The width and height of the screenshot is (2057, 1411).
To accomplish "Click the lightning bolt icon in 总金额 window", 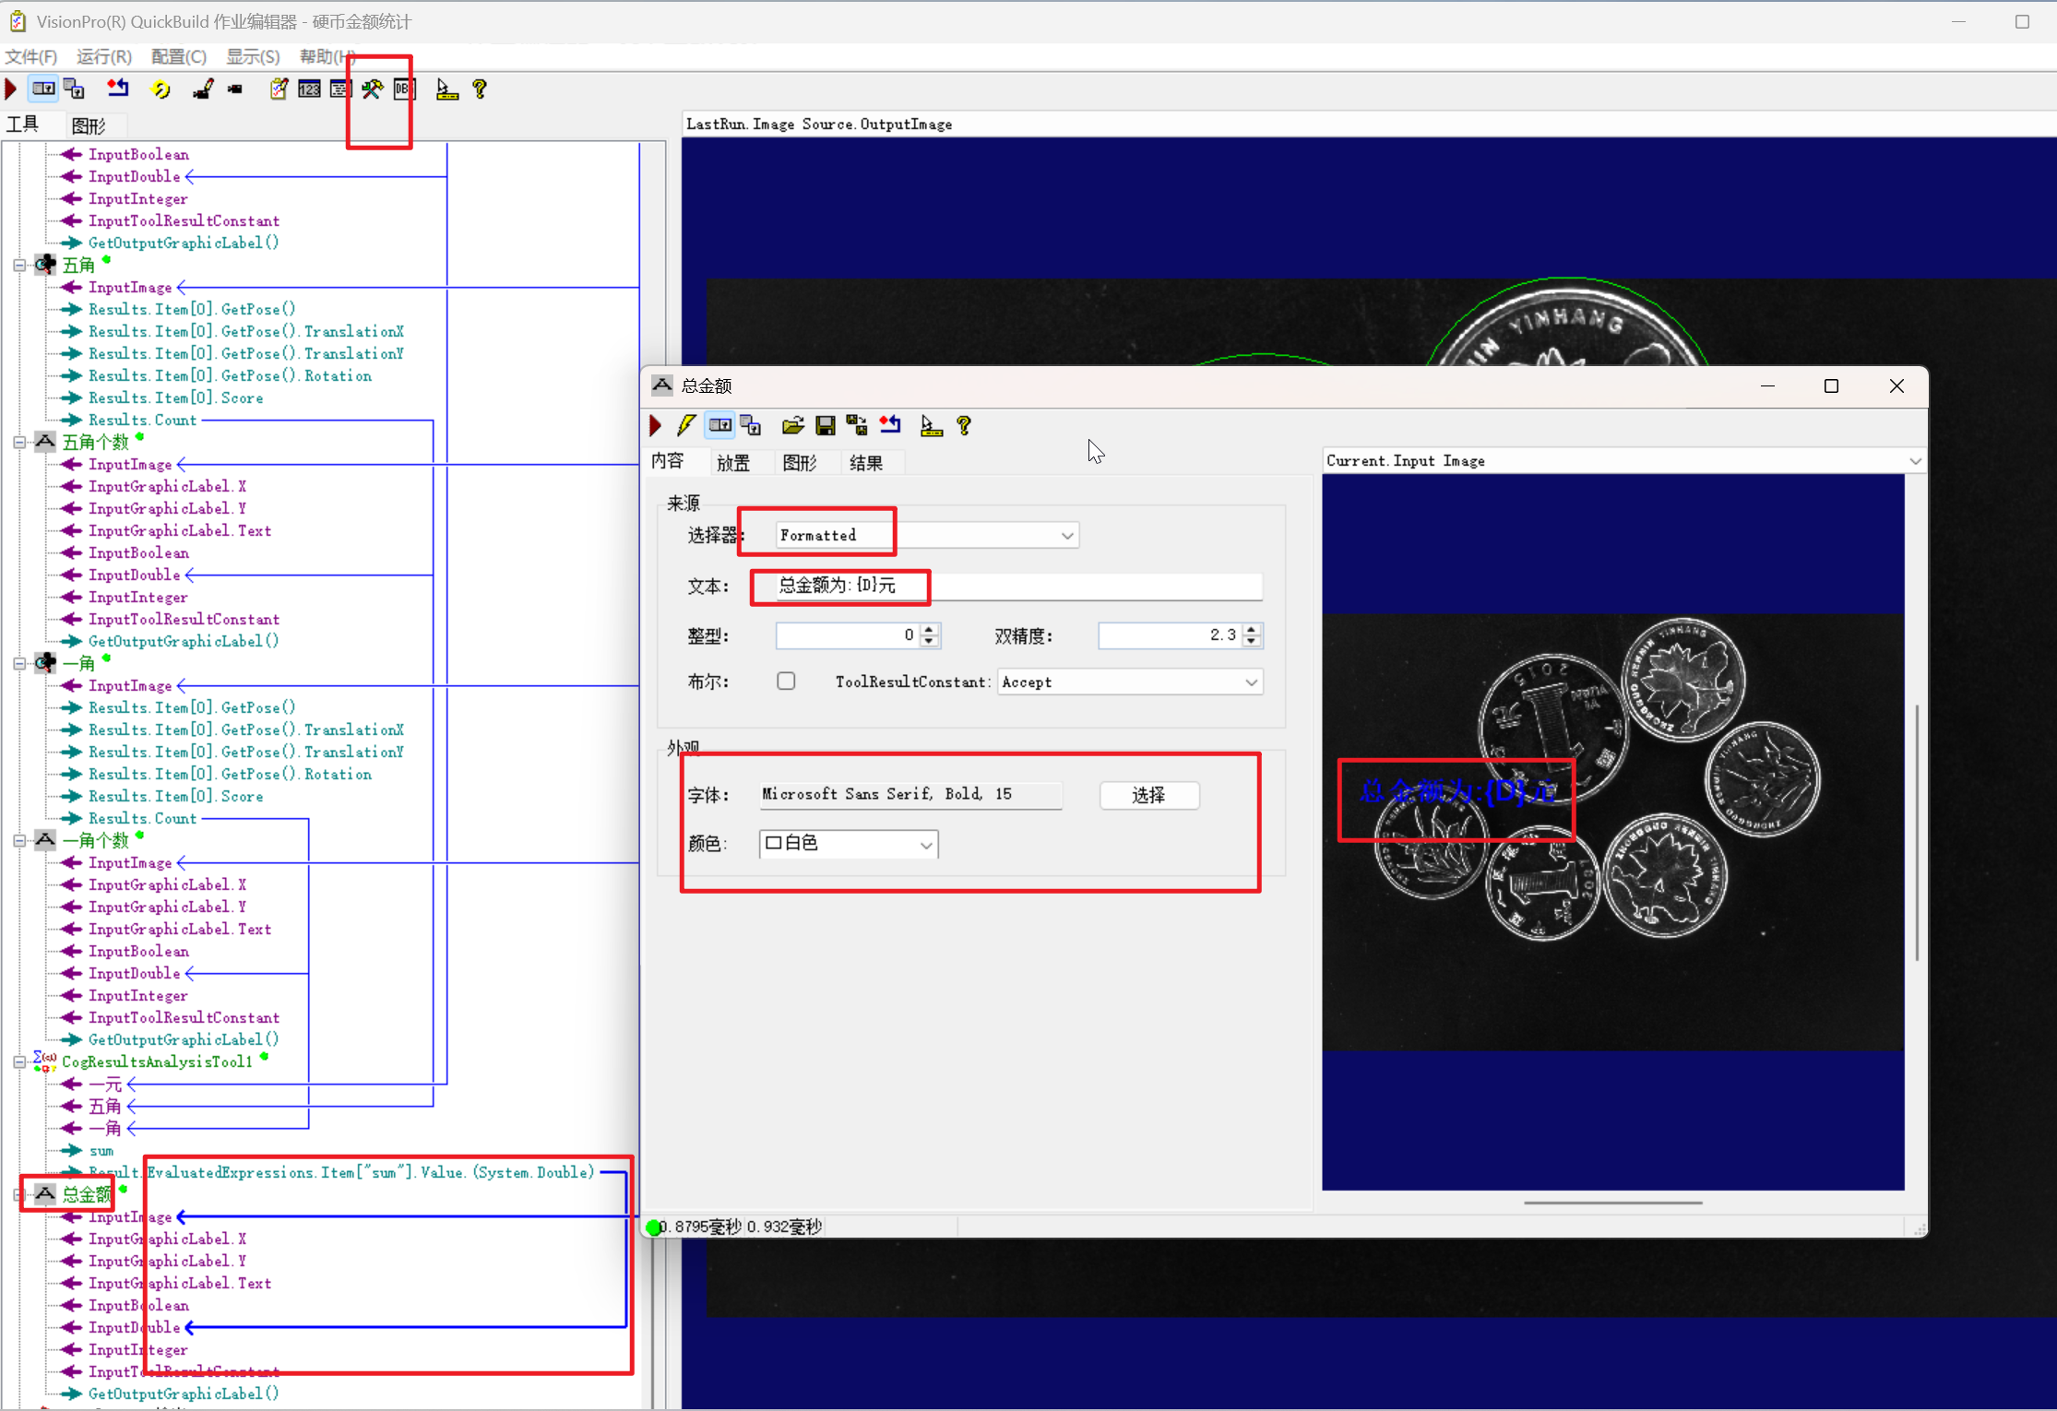I will click(686, 425).
